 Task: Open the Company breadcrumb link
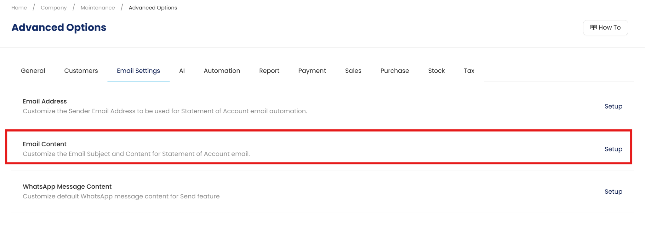[x=54, y=8]
